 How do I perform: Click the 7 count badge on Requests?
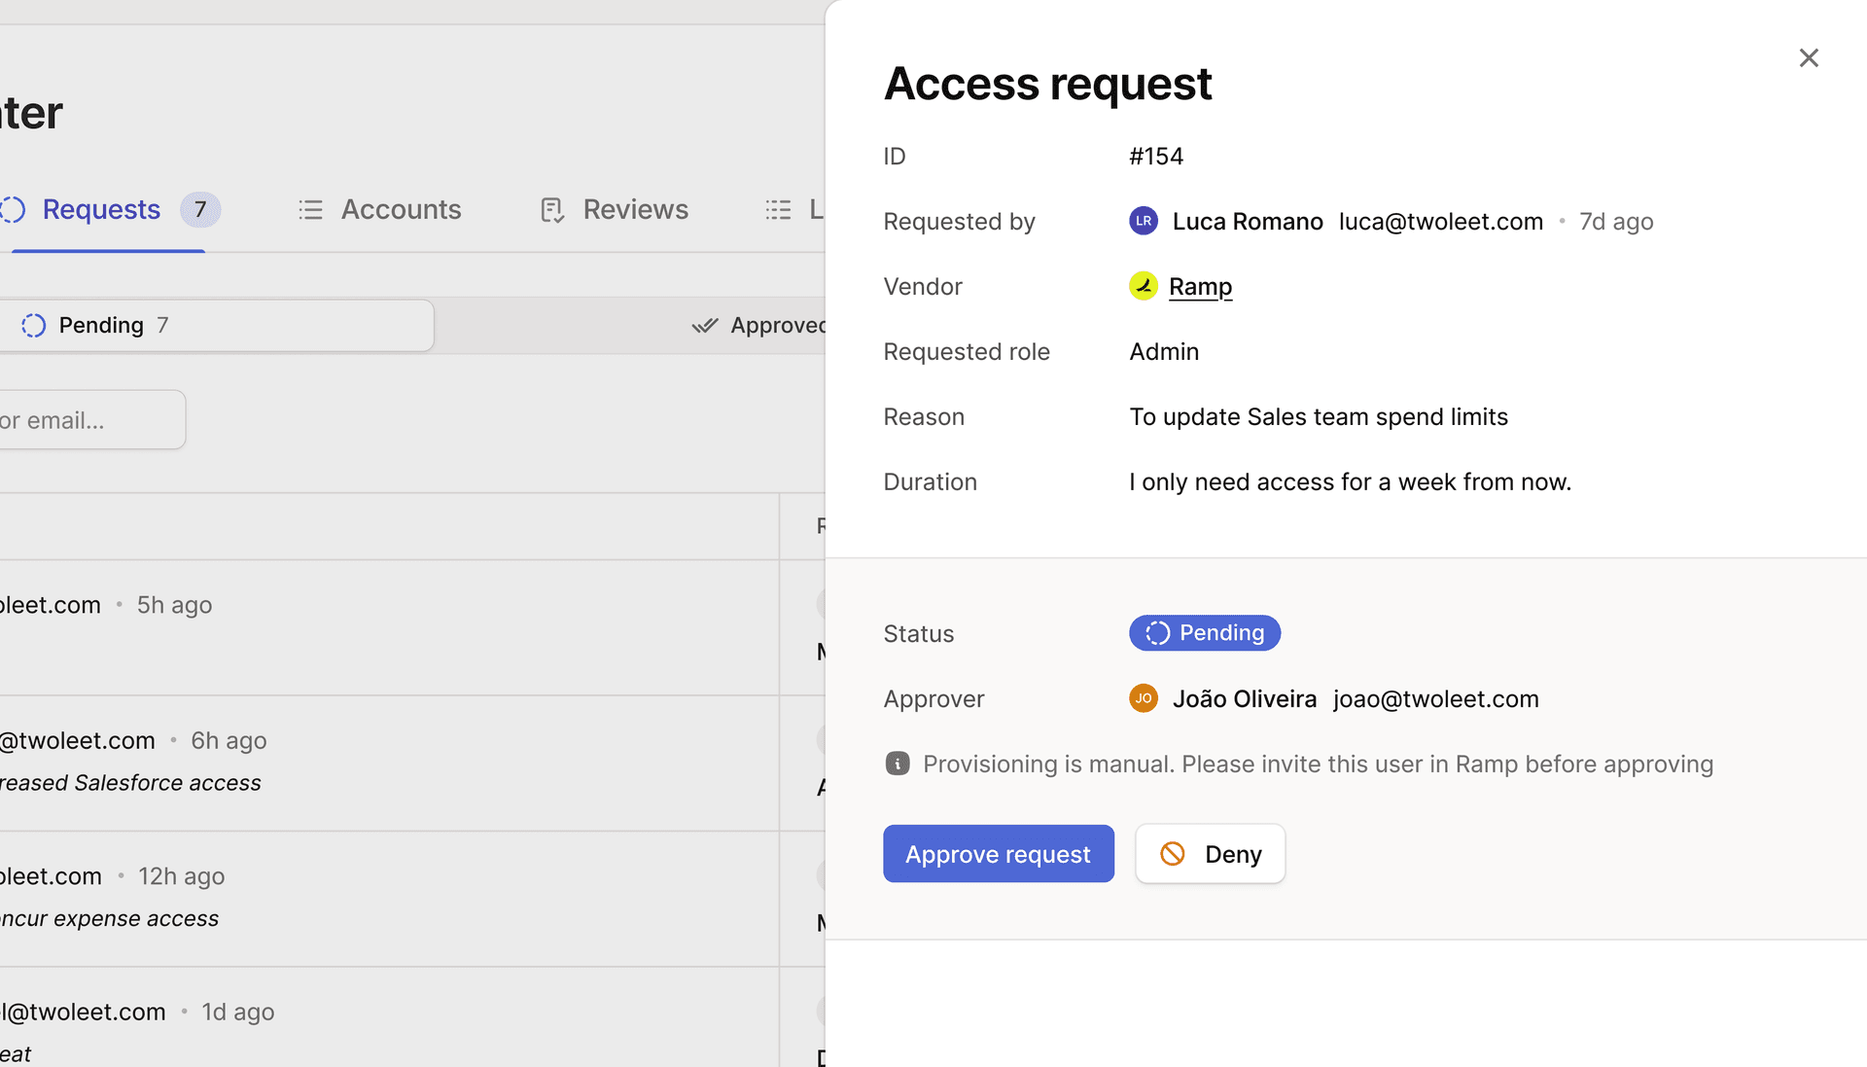pyautogui.click(x=200, y=209)
